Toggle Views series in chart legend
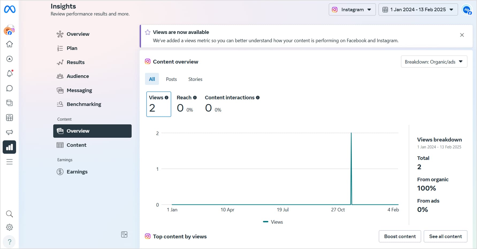This screenshot has width=477, height=249. [x=273, y=222]
